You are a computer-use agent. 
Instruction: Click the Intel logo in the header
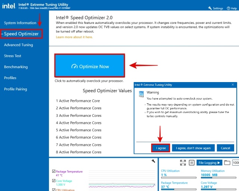pyautogui.click(x=9, y=6)
